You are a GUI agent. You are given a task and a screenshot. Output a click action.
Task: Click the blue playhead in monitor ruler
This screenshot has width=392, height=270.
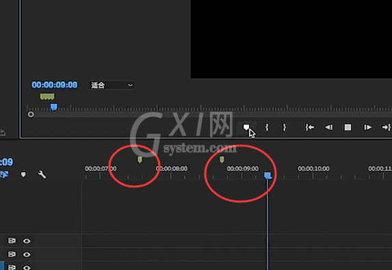coord(54,107)
